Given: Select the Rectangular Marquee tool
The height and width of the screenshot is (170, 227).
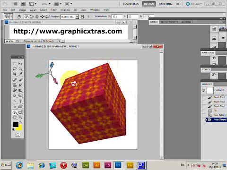Looking at the screenshot, I should [15, 64].
